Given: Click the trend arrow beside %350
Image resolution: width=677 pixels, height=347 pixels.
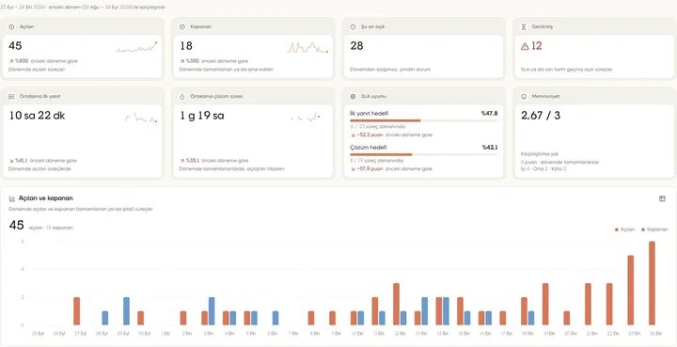Looking at the screenshot, I should click(x=182, y=61).
